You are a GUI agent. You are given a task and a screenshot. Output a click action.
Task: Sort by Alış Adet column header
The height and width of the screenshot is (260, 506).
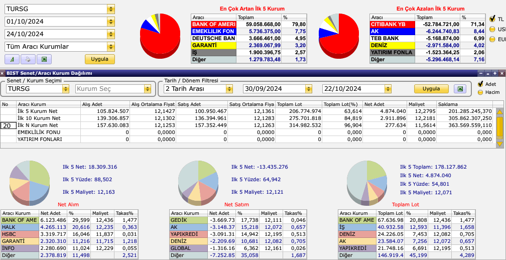105,104
